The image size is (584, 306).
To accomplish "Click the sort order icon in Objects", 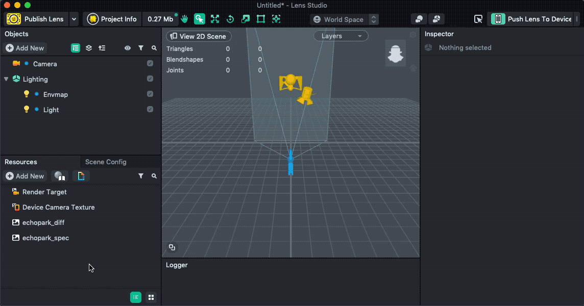I will [102, 48].
